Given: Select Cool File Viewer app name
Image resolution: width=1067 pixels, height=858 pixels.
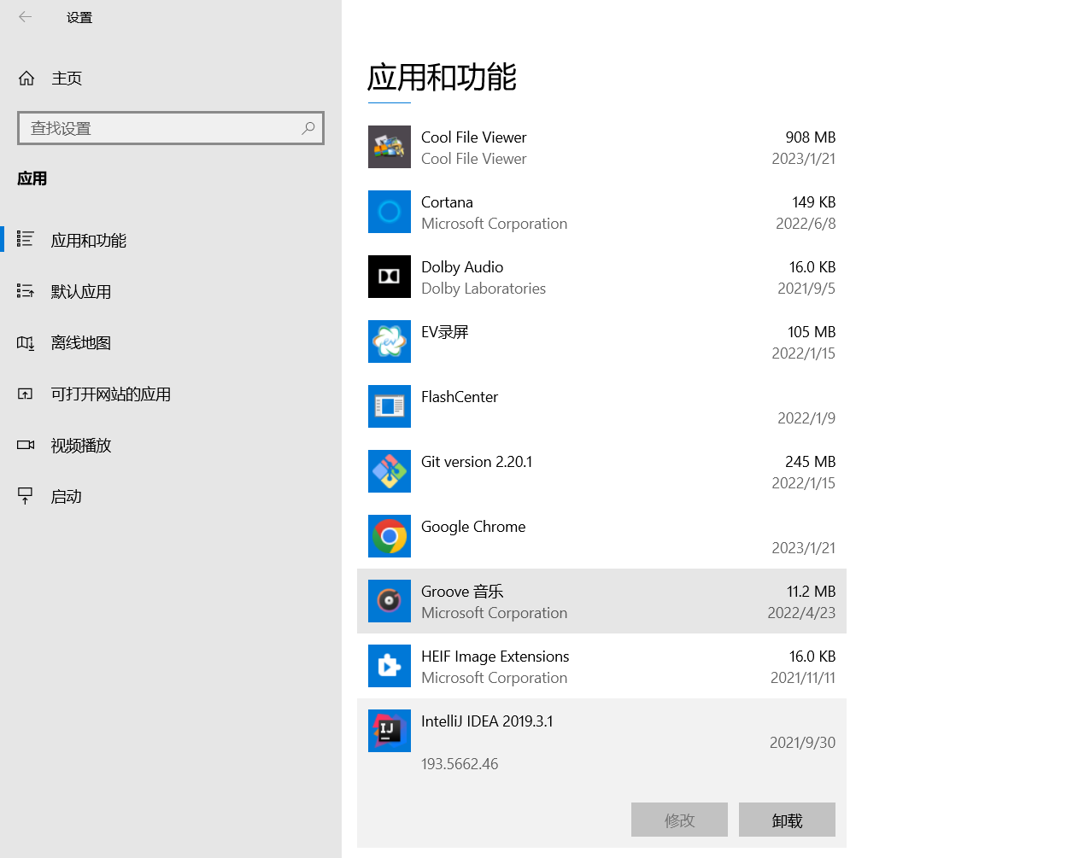Looking at the screenshot, I should pyautogui.click(x=474, y=137).
